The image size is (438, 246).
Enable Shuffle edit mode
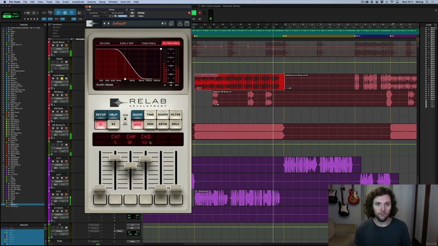pos(7,14)
